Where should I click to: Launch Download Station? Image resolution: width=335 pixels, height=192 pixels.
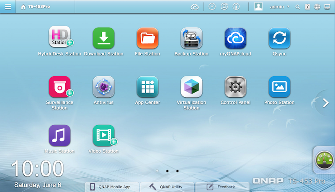tap(103, 38)
